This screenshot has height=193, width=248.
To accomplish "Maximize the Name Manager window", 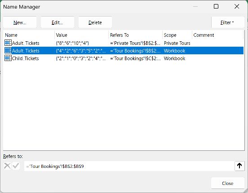I will [216, 6].
